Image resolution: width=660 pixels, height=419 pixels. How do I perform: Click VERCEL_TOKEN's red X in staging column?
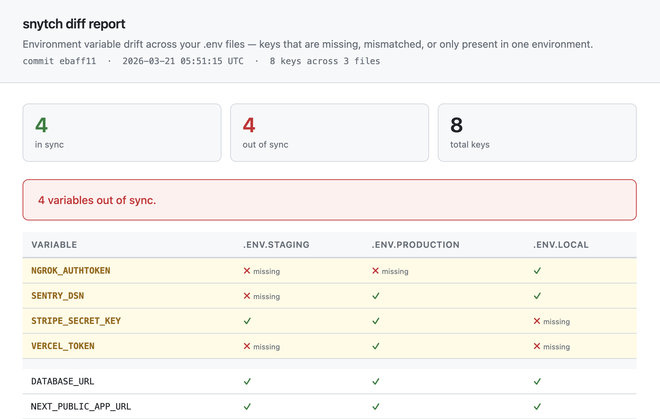pos(247,346)
